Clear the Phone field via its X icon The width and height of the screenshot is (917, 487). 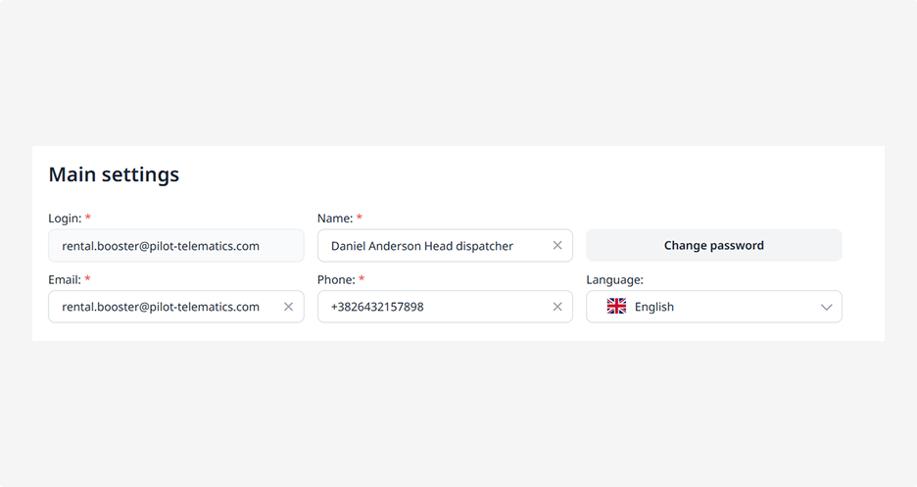click(x=557, y=307)
